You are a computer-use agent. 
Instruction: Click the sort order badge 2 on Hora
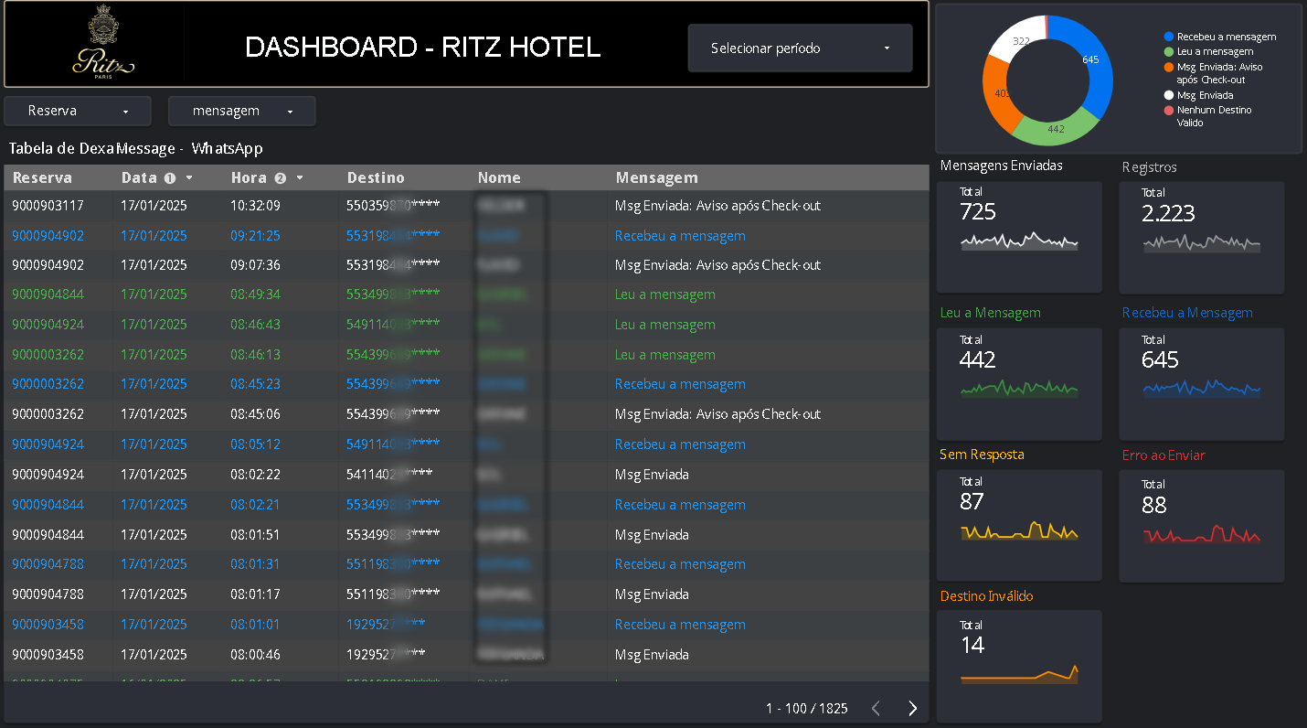coord(281,178)
